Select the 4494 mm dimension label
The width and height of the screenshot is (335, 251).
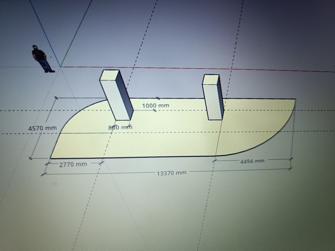click(x=252, y=161)
